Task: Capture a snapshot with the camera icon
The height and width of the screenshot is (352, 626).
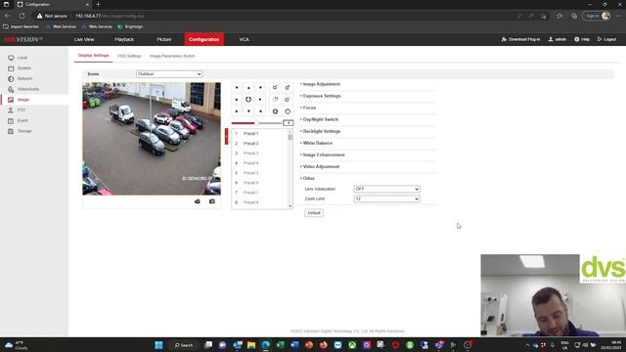Action: 212,201
